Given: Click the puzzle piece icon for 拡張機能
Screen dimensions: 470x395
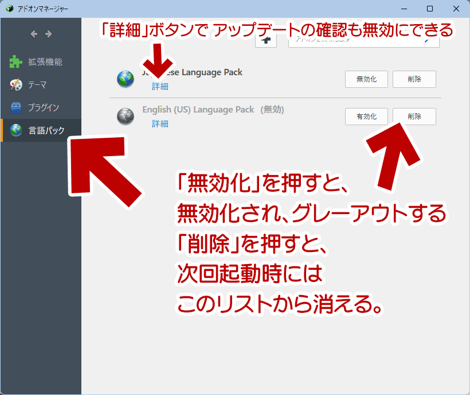Looking at the screenshot, I should pos(16,62).
